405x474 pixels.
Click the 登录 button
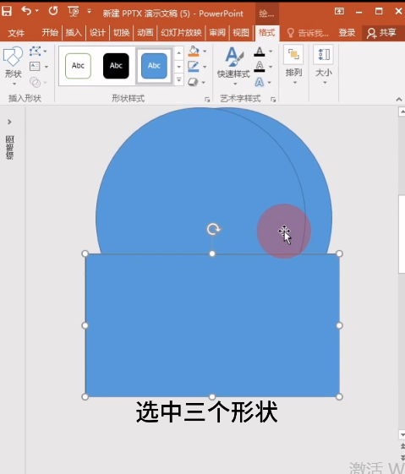tap(347, 33)
